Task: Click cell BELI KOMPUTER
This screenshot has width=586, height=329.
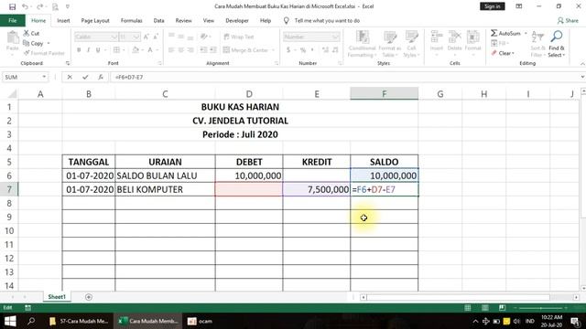Action: [165, 189]
